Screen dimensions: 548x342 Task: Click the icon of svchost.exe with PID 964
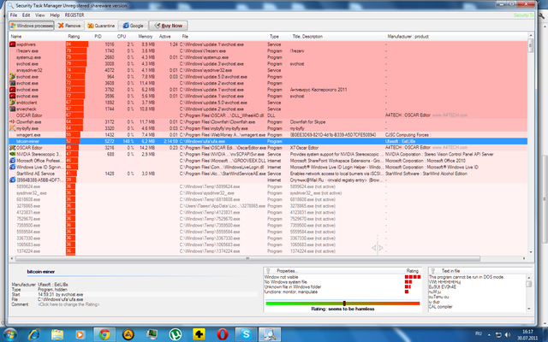point(12,77)
